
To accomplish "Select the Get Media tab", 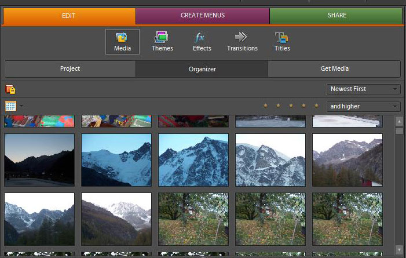I will (334, 69).
